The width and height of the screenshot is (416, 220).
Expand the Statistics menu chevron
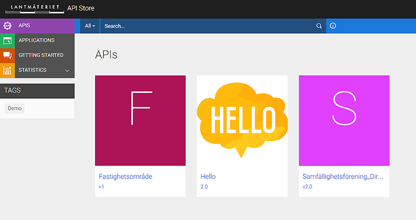pos(67,71)
